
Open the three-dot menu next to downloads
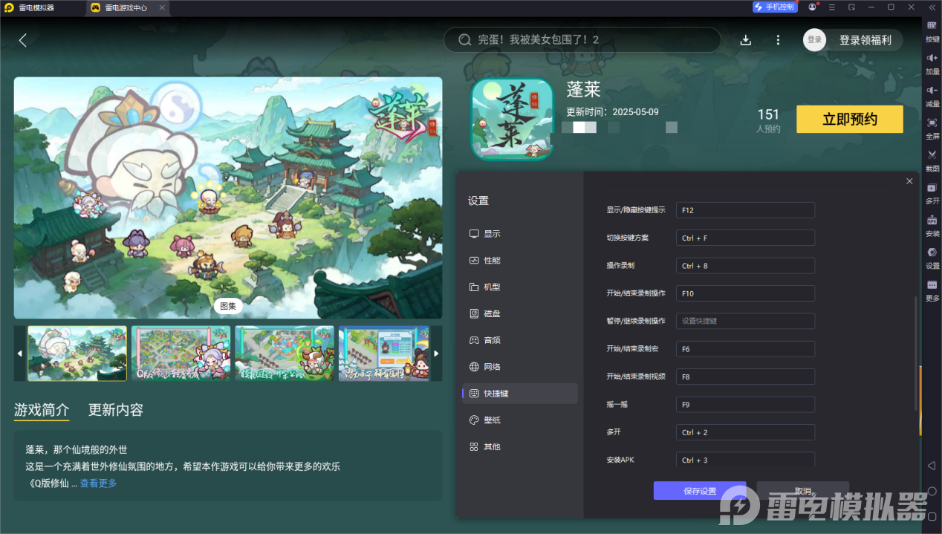[778, 39]
